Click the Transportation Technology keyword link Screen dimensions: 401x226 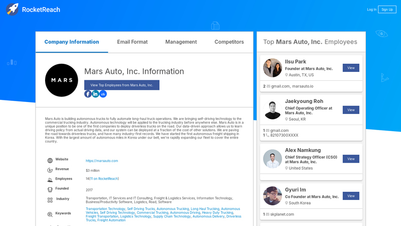tap(105, 209)
